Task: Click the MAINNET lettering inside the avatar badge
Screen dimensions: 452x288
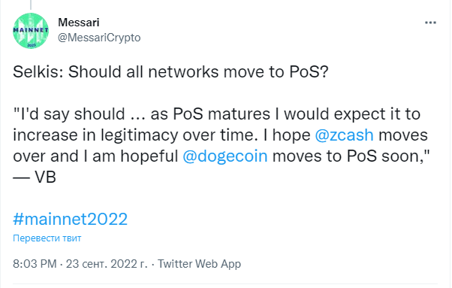Action: [x=31, y=30]
